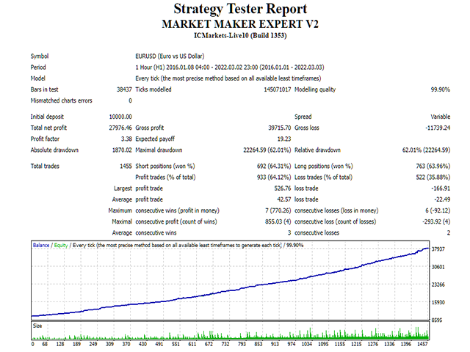Select Gross profit value 39715.70
Image resolution: width=470 pixels, height=352 pixels.
pyautogui.click(x=279, y=128)
